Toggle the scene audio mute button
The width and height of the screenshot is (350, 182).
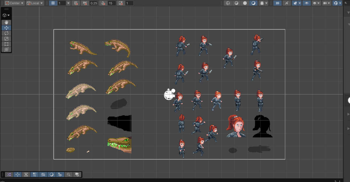tap(287, 3)
